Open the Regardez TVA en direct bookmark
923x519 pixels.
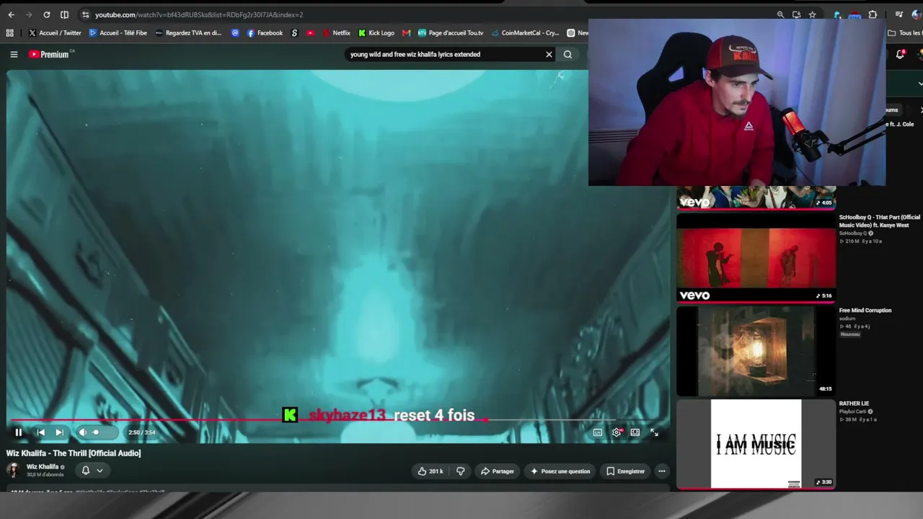(x=189, y=32)
